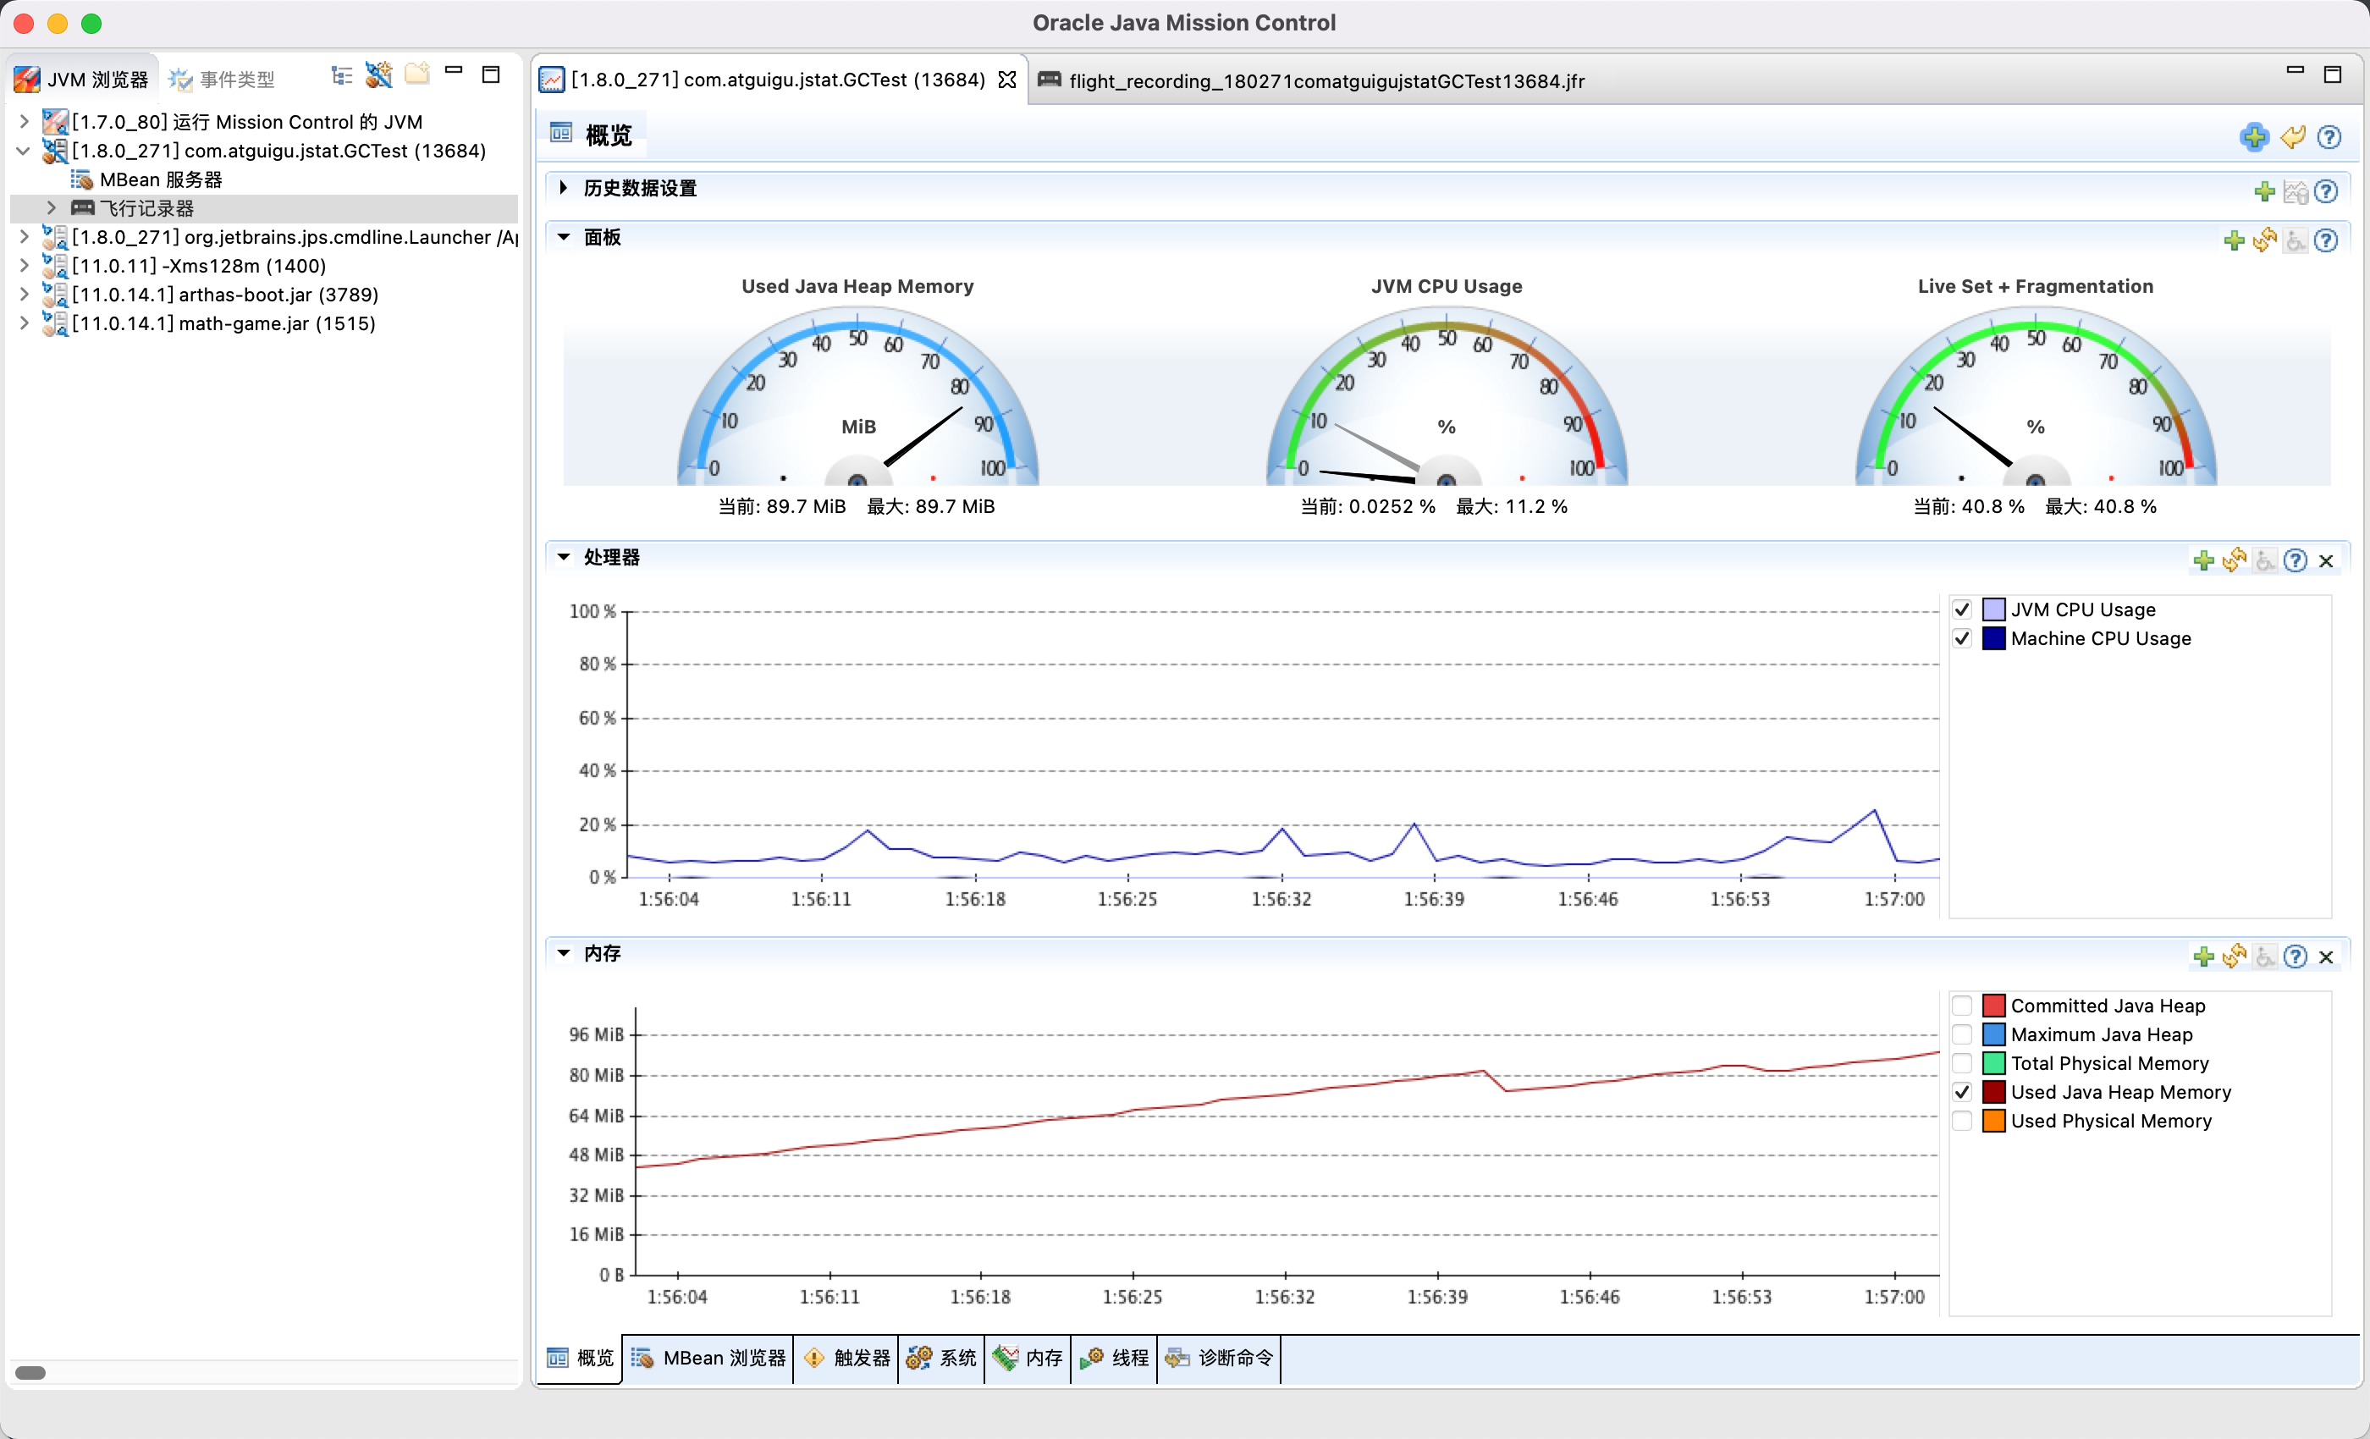The width and height of the screenshot is (2370, 1439).
Task: Click the JVM browser horizontal scrollbar thumb
Action: 30,1373
